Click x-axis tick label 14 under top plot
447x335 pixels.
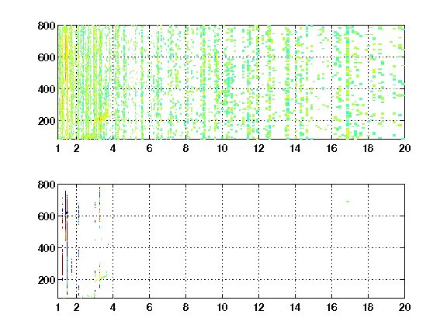(x=295, y=148)
